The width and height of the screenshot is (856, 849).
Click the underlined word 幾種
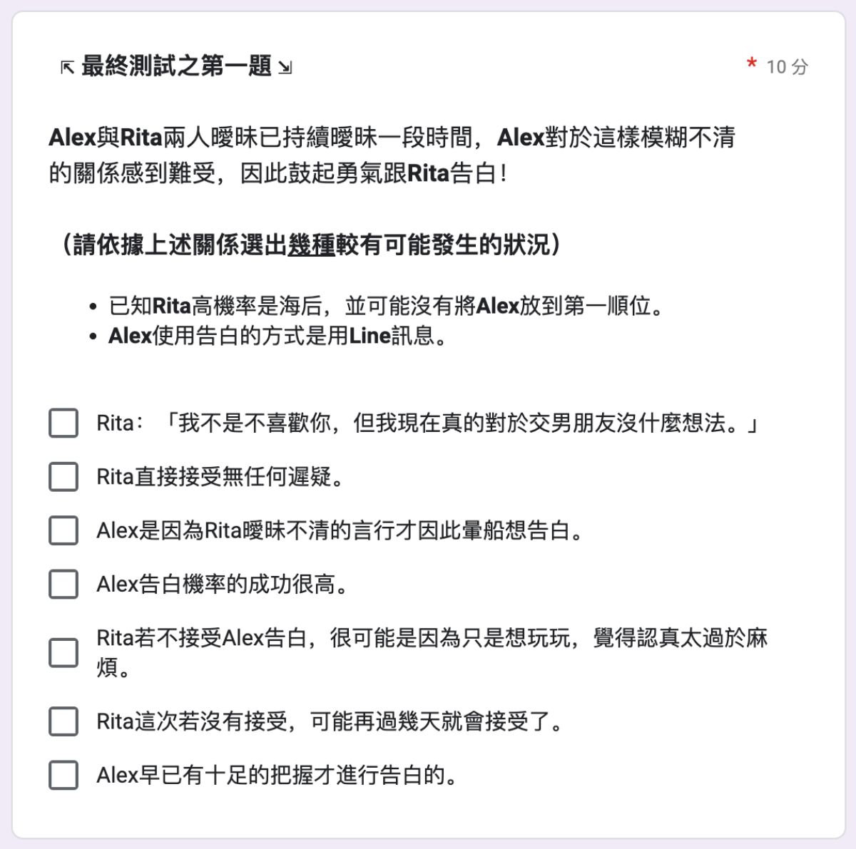[x=311, y=245]
